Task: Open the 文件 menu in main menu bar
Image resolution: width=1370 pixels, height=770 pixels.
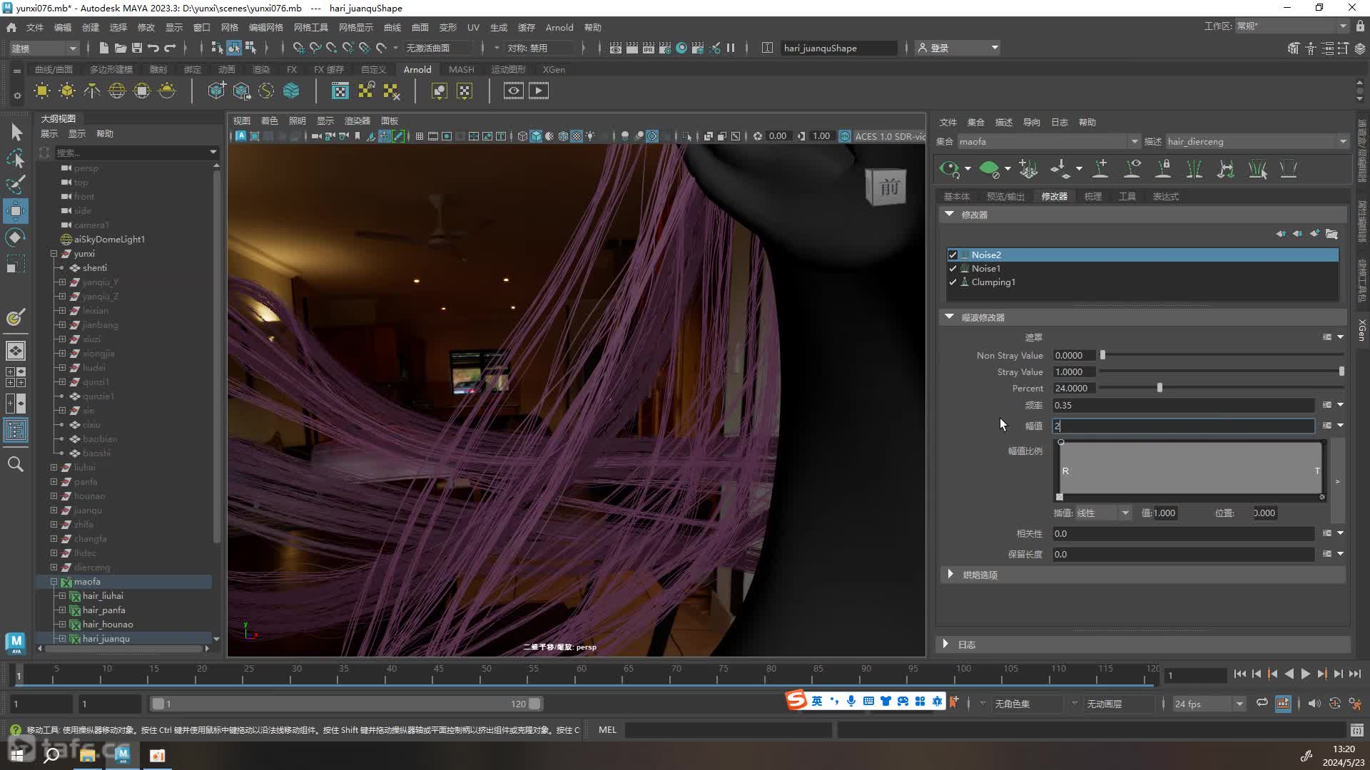Action: [x=35, y=28]
